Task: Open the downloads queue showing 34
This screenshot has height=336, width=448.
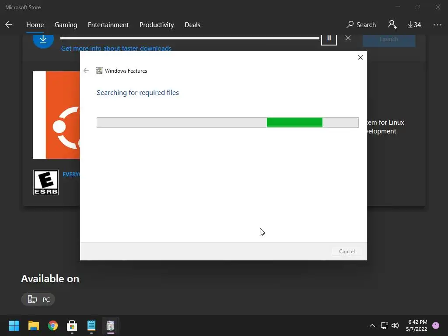Action: click(414, 25)
